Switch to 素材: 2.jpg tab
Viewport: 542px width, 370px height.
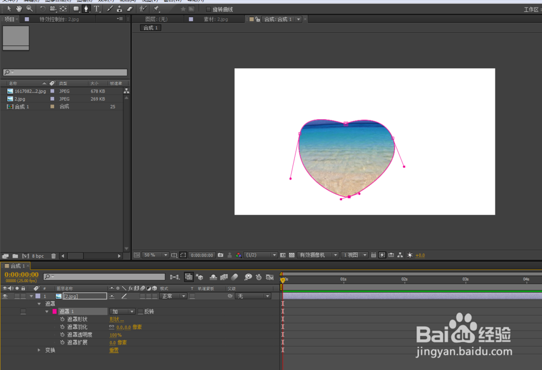click(216, 20)
